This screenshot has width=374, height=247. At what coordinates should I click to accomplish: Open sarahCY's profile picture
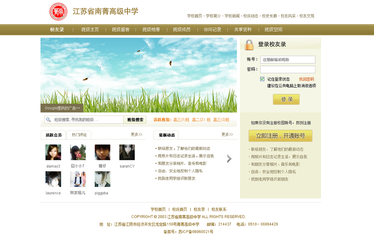coord(127,152)
